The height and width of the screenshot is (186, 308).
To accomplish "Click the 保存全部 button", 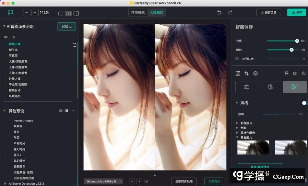I will [268, 12].
